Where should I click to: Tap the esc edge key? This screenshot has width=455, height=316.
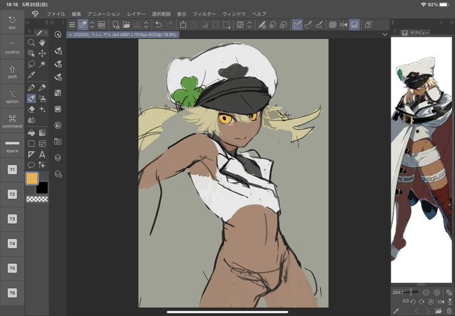[x=12, y=23]
